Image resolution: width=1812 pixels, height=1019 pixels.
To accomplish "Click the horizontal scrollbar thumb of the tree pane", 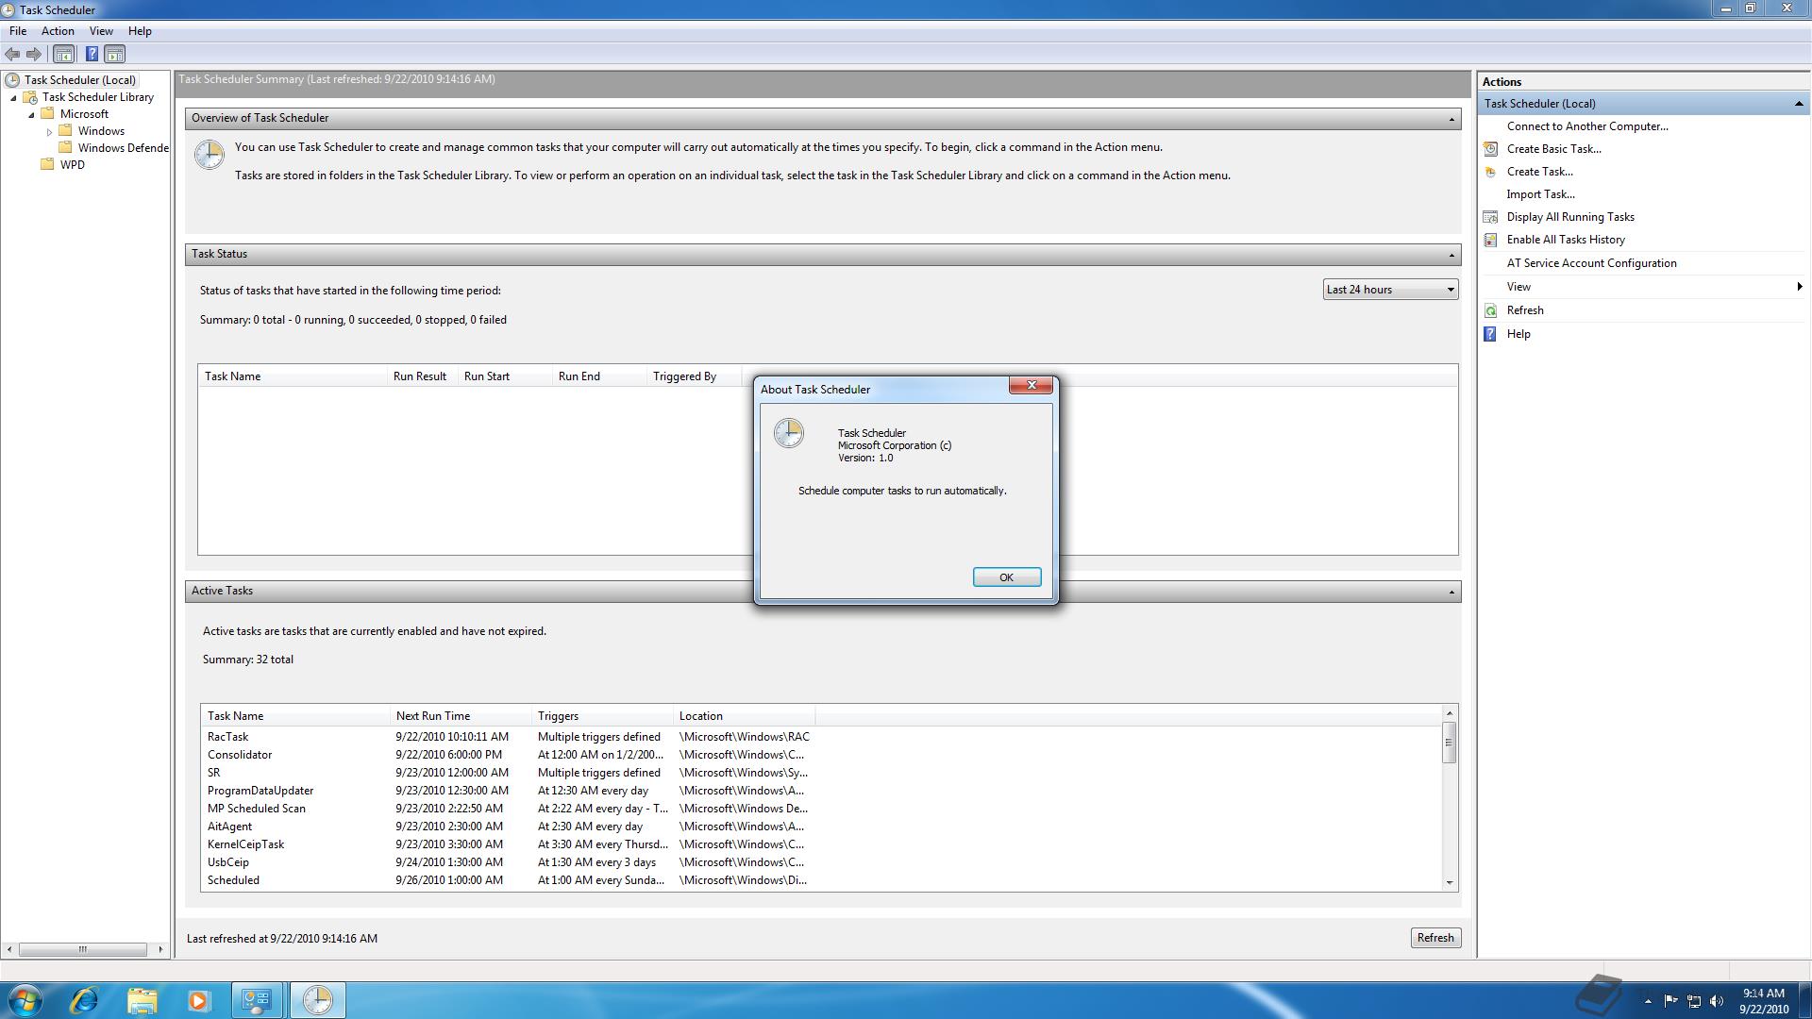I will pyautogui.click(x=83, y=949).
